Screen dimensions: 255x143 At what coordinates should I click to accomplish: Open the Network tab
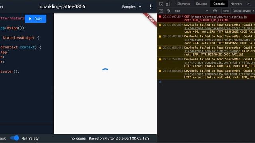click(x=236, y=4)
